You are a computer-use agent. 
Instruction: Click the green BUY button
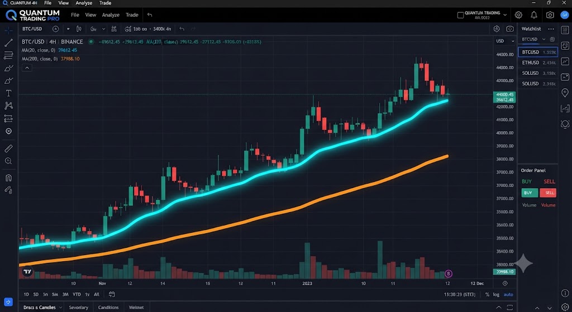530,193
